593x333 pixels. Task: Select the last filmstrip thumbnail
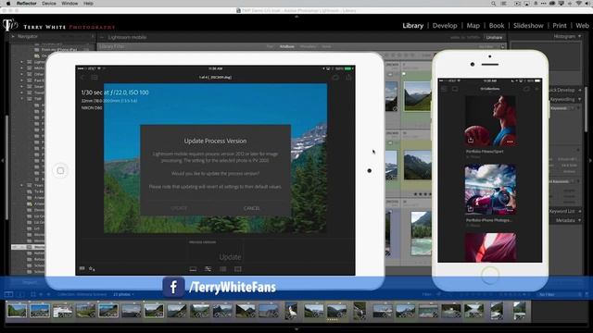pyautogui.click(x=519, y=311)
